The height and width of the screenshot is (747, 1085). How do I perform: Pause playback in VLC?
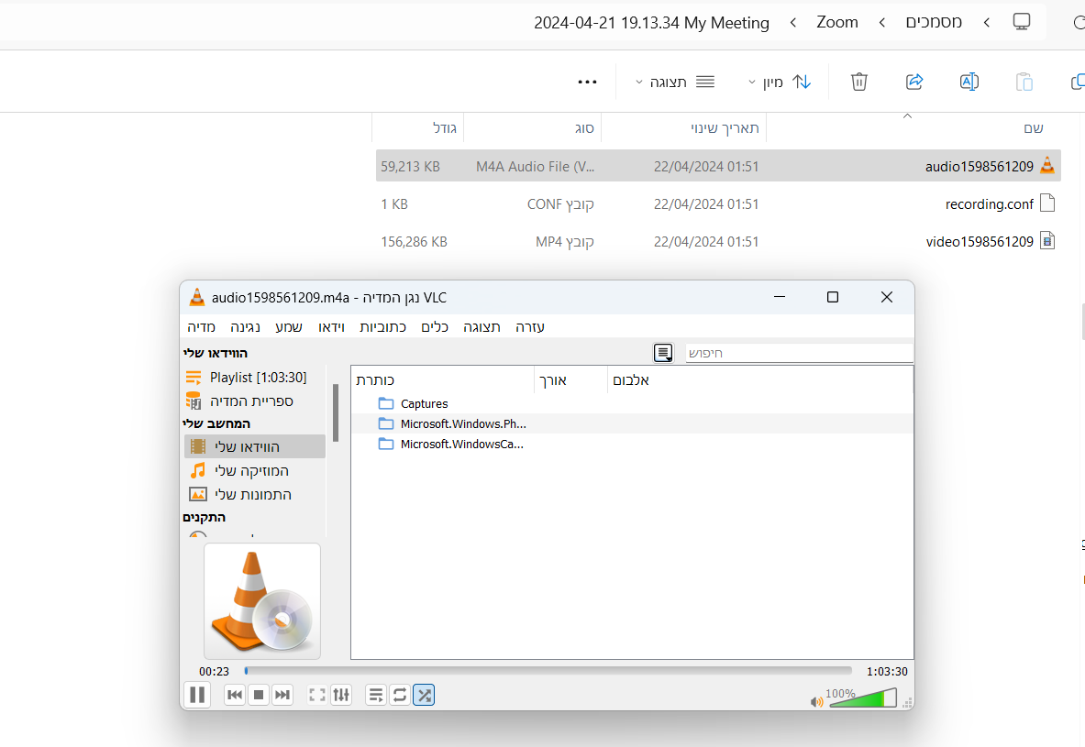pyautogui.click(x=197, y=695)
